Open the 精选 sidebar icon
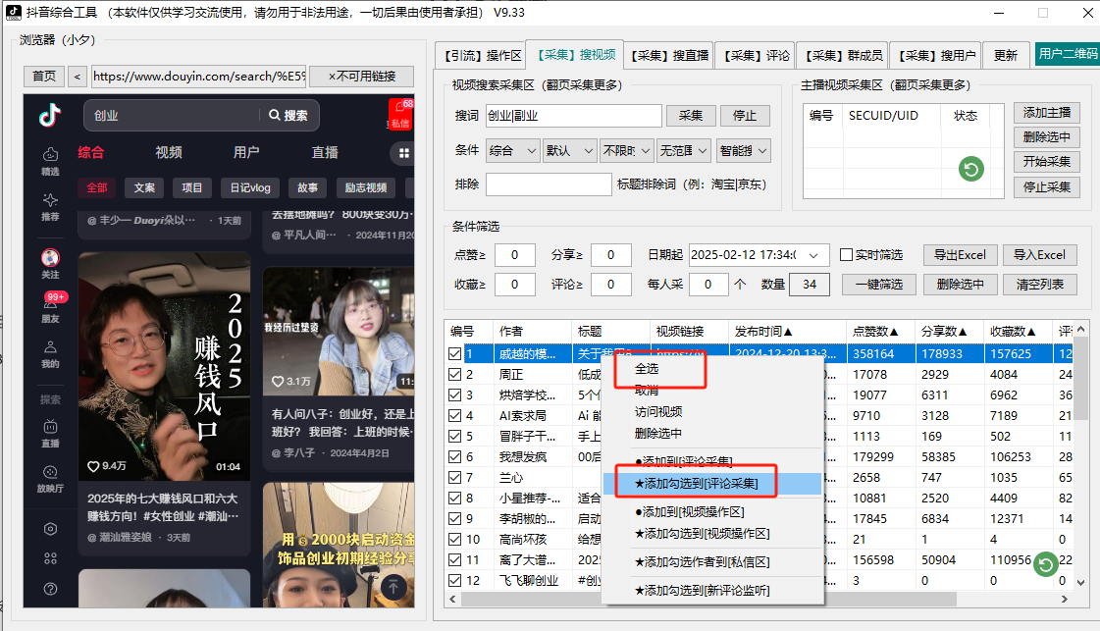Viewport: 1100px width, 631px height. [x=50, y=160]
